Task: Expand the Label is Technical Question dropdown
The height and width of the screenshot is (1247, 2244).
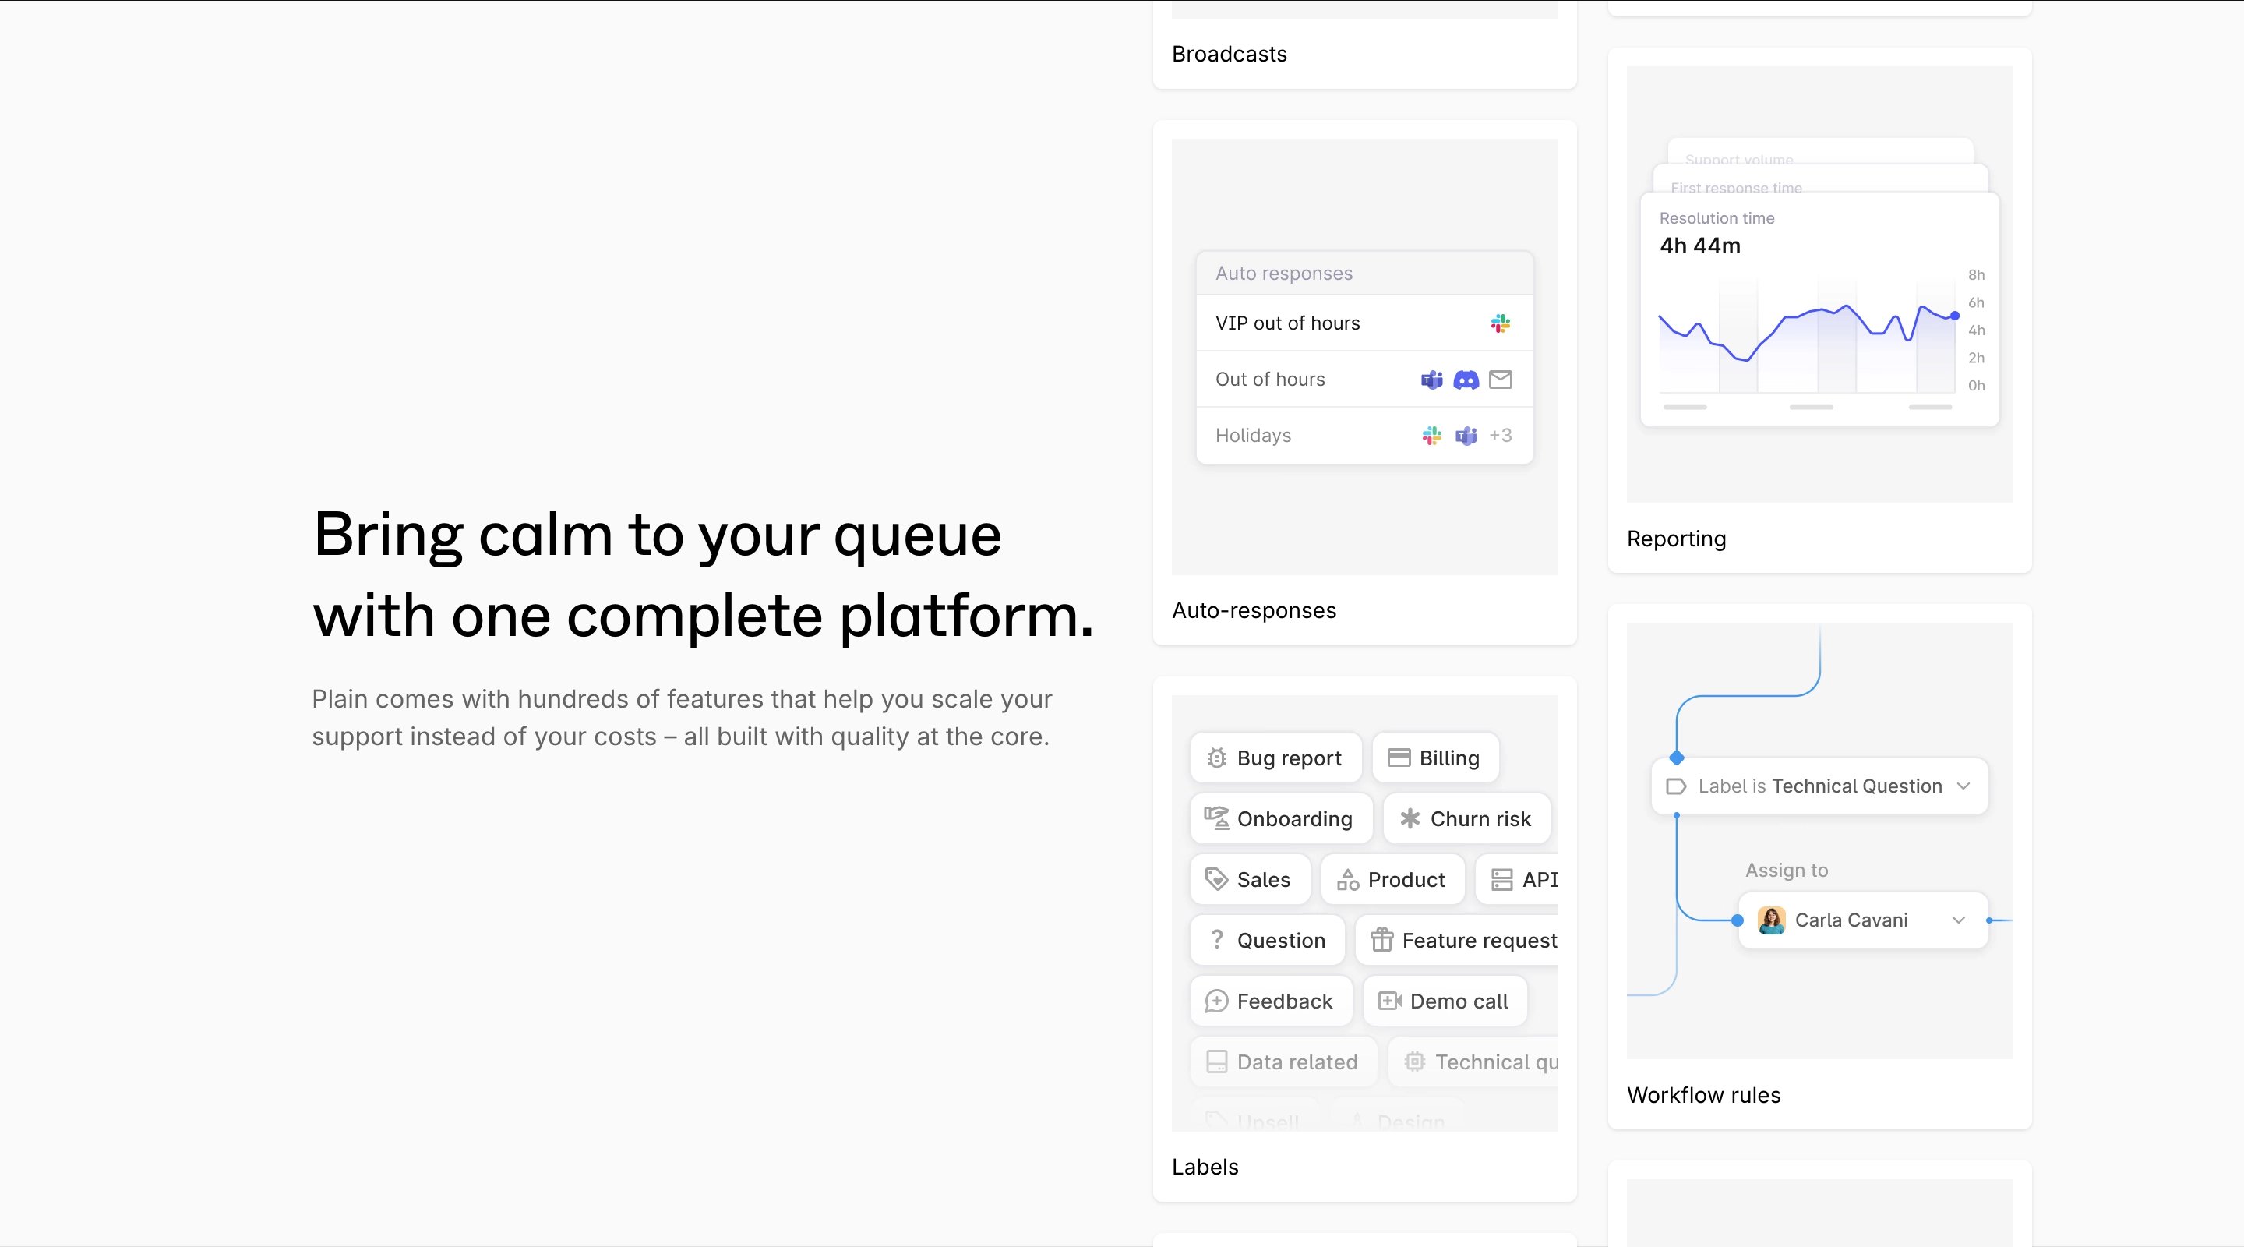Action: click(1820, 786)
